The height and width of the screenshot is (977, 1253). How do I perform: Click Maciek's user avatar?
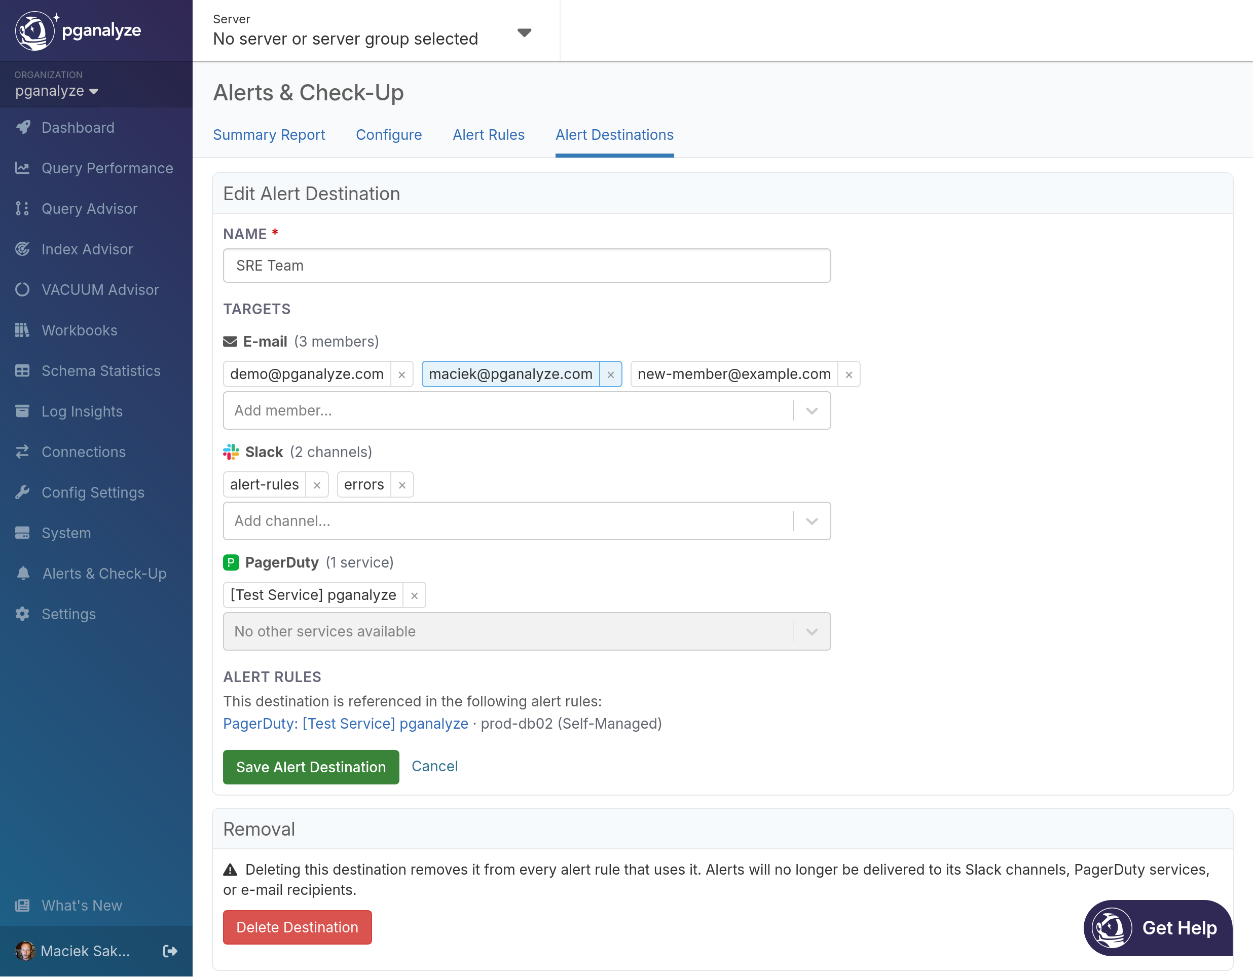click(25, 952)
